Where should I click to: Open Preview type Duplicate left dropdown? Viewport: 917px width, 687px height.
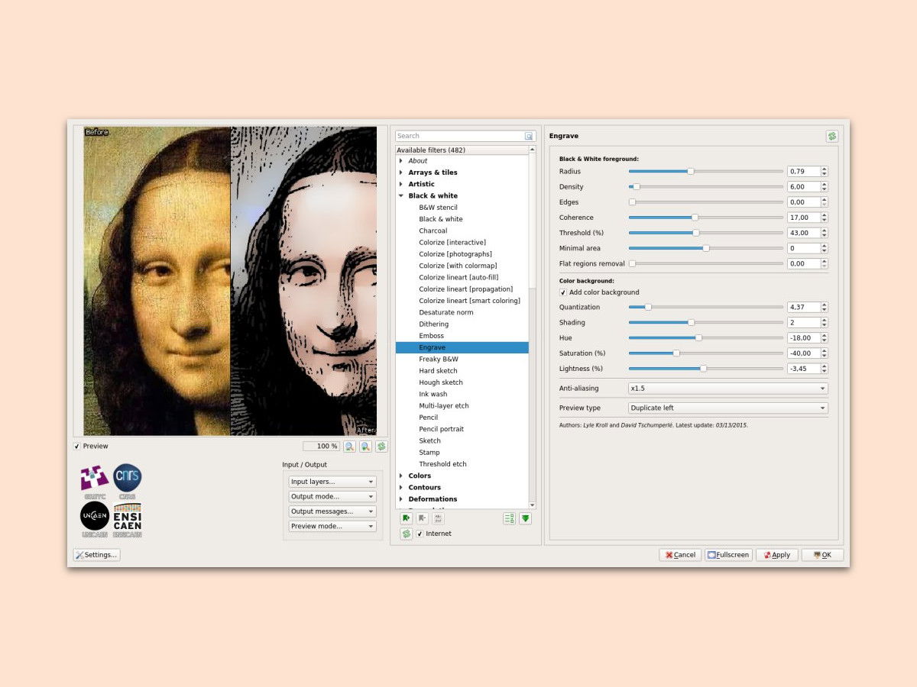727,408
